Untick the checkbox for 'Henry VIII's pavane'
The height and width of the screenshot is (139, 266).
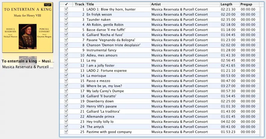click(x=66, y=106)
